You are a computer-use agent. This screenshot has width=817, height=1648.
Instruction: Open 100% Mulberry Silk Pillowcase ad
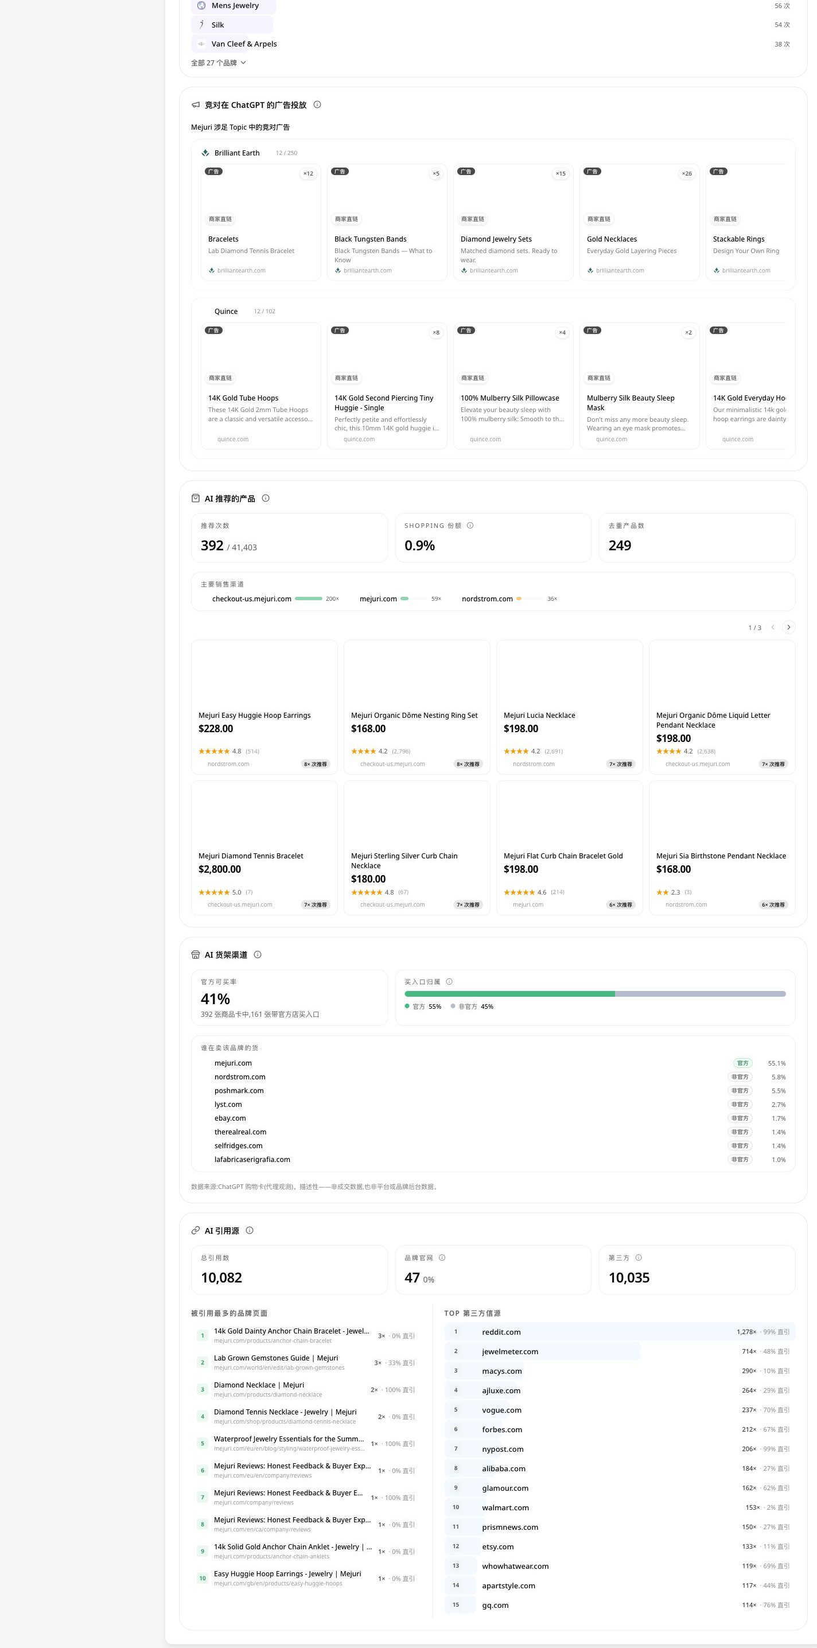click(x=513, y=386)
